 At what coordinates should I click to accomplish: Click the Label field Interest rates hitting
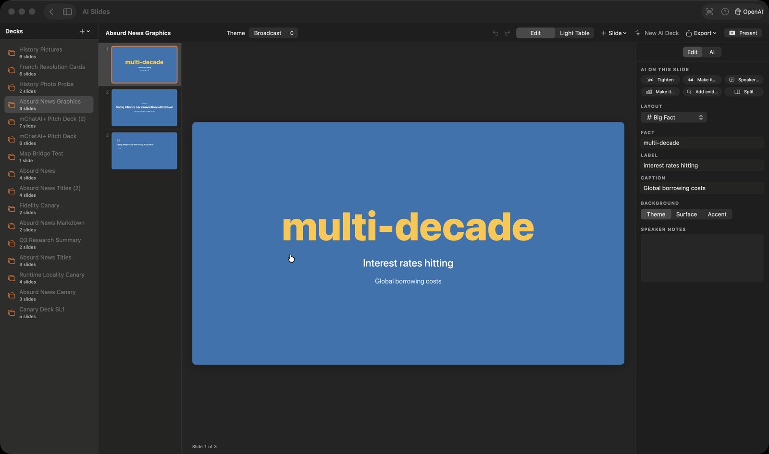click(x=702, y=166)
